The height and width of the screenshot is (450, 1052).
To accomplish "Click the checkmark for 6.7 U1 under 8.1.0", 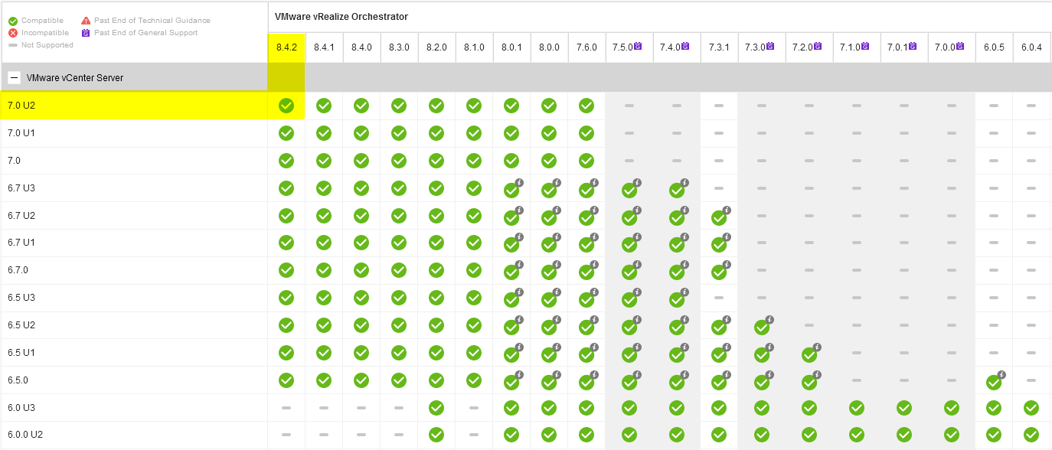I will [x=474, y=243].
